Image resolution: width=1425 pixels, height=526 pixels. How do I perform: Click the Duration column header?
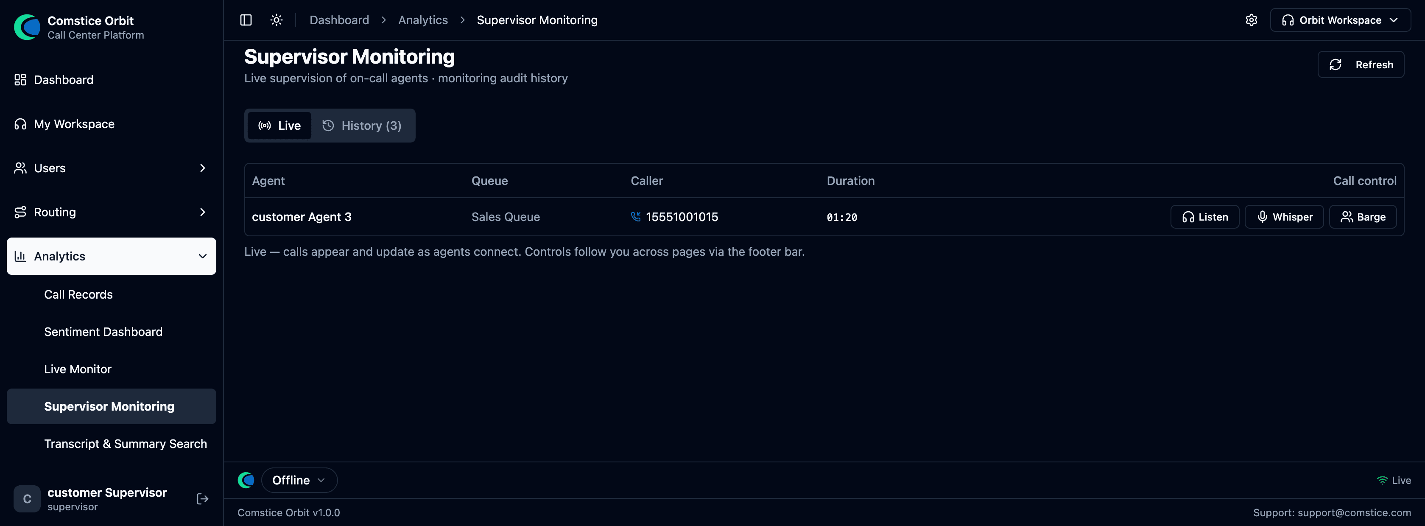tap(851, 181)
